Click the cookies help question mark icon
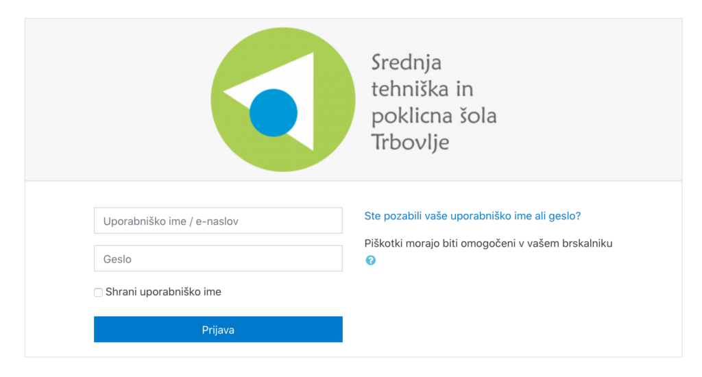The width and height of the screenshot is (702, 377). click(370, 260)
